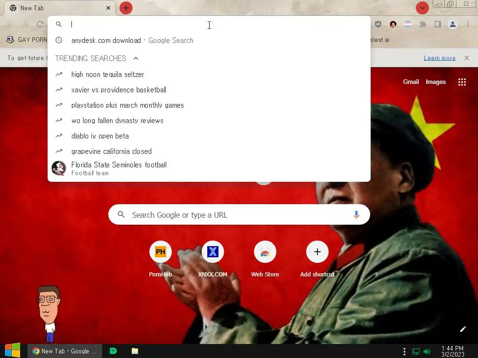
Task: Open the bookmark ending in 'olest ai'
Action: tap(380, 40)
